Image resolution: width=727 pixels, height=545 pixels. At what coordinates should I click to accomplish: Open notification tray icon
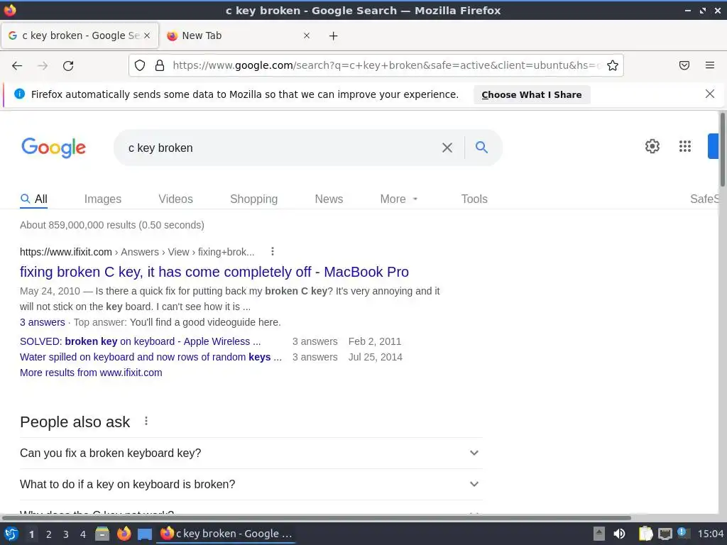[683, 533]
